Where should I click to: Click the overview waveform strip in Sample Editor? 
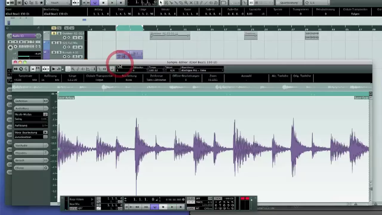(192, 87)
